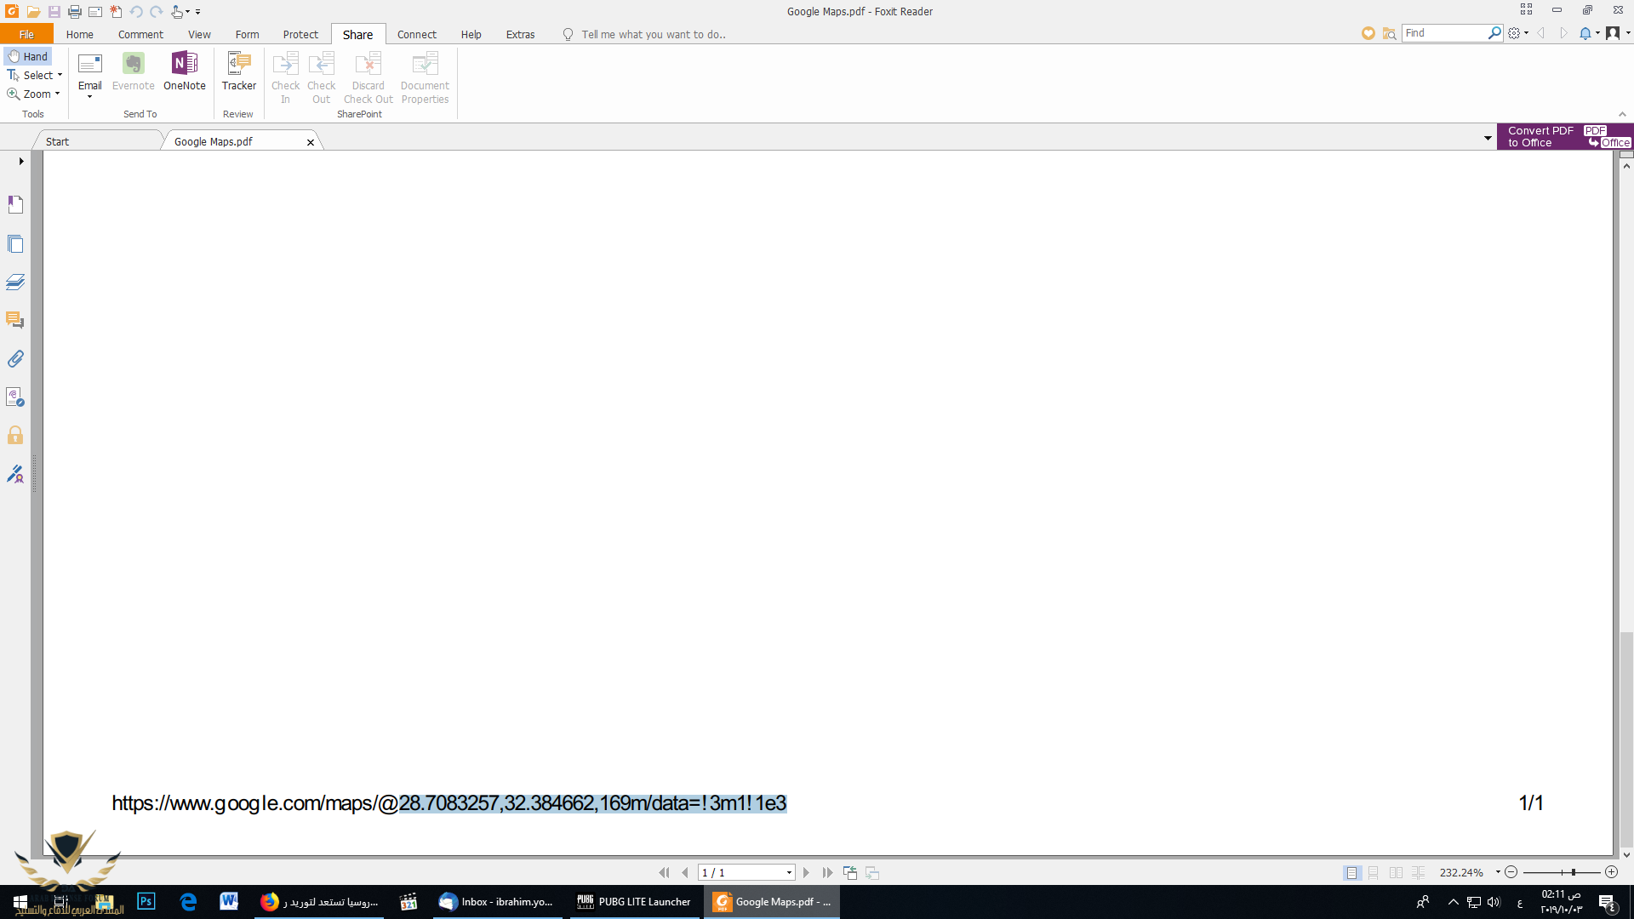Expand the Select tool dropdown
1634x919 pixels.
point(60,75)
